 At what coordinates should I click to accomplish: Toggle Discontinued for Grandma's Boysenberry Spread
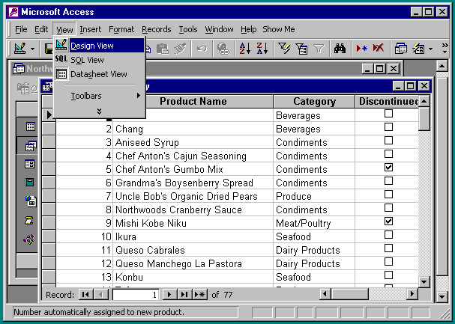[388, 180]
